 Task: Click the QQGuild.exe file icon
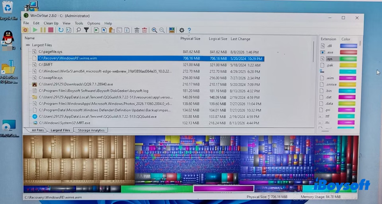click(x=35, y=116)
